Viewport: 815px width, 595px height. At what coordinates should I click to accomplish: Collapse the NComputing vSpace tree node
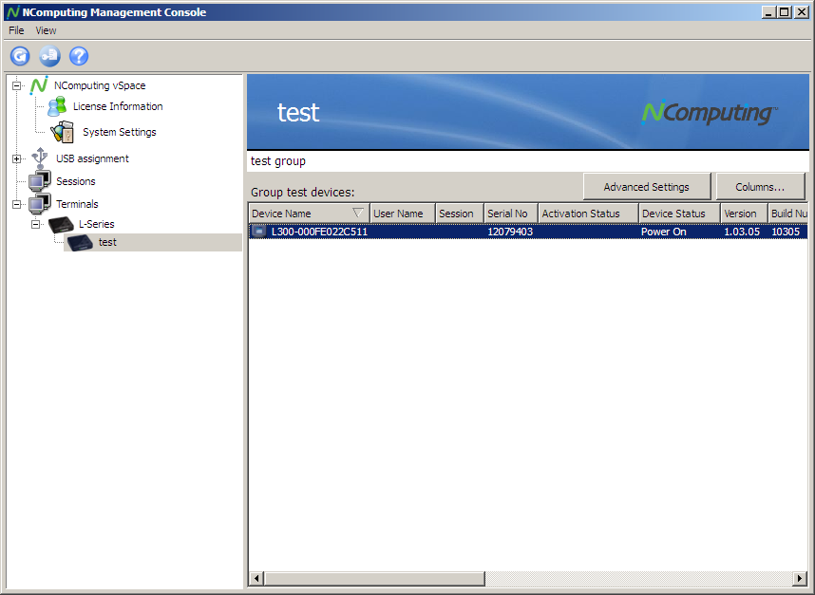(x=17, y=85)
